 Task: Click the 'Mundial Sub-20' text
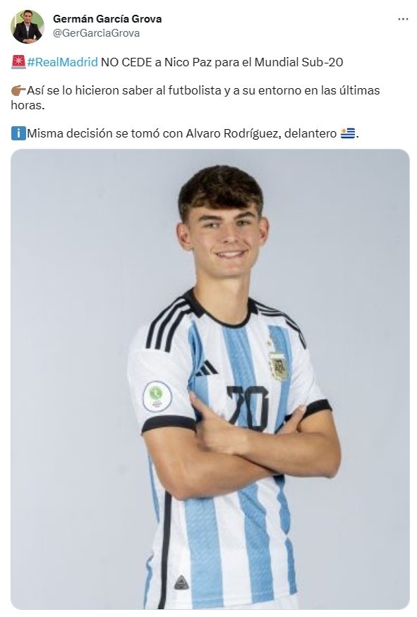tap(298, 62)
